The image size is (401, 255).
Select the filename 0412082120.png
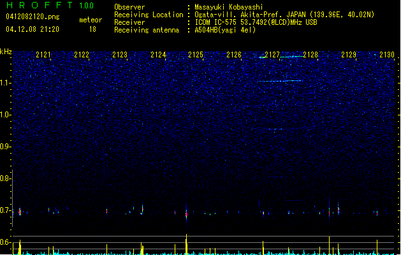33,17
